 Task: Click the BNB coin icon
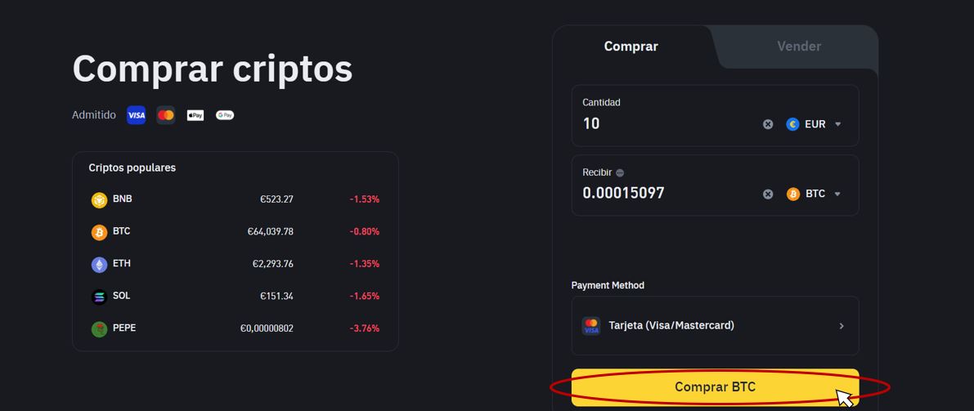[x=99, y=199]
